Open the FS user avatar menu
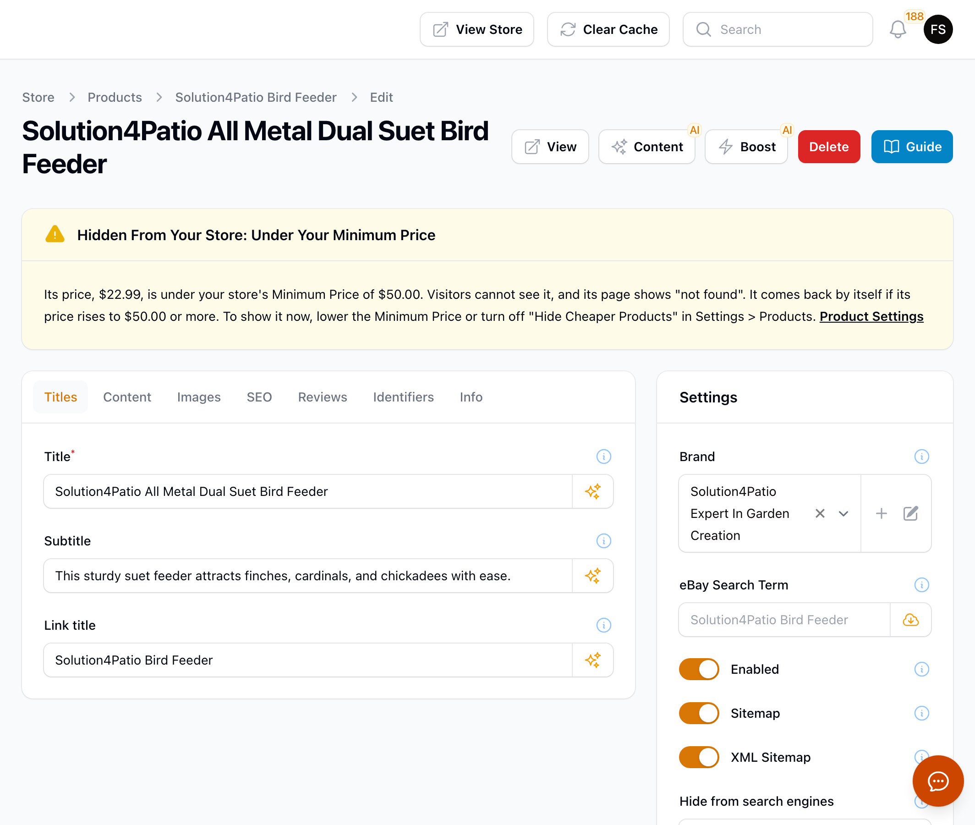The image size is (975, 825). pos(937,29)
